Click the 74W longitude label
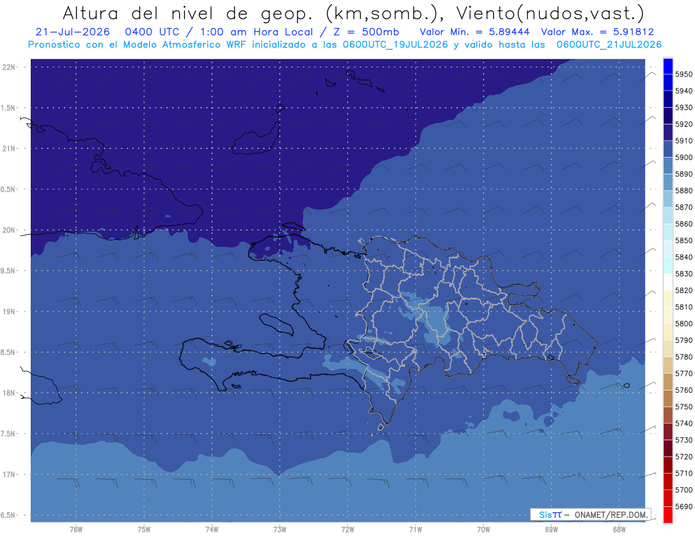The image size is (695, 537). pos(212,529)
